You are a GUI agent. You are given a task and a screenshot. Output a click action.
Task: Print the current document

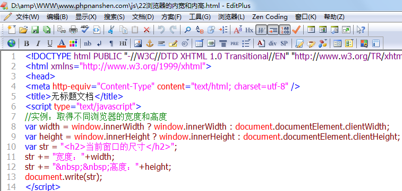pyautogui.click(x=73, y=30)
